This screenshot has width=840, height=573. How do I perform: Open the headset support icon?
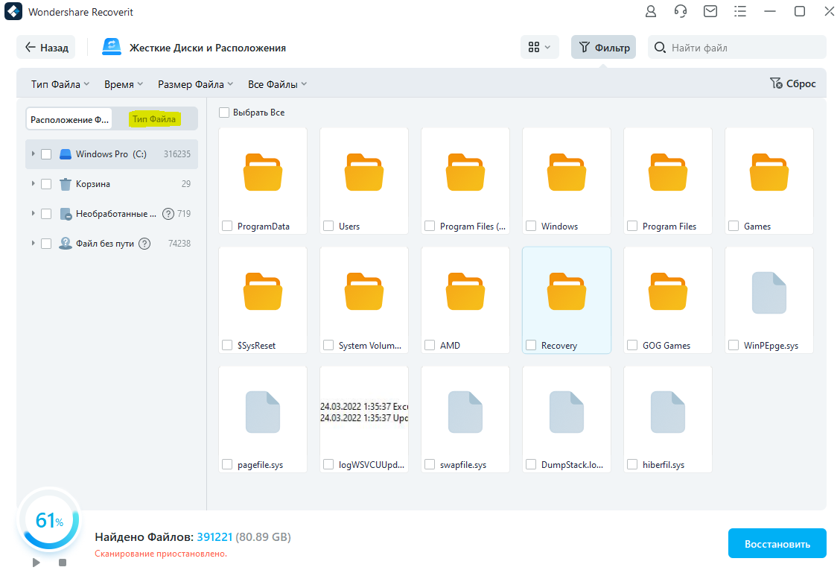click(681, 11)
